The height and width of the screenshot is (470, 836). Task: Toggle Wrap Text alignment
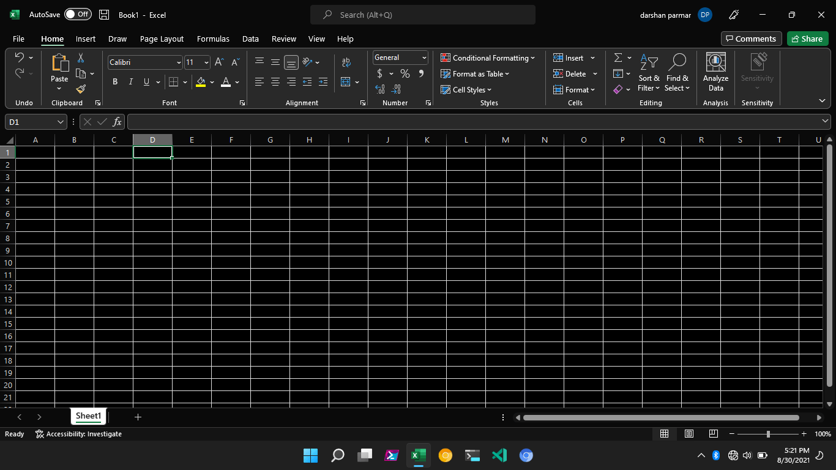[346, 62]
